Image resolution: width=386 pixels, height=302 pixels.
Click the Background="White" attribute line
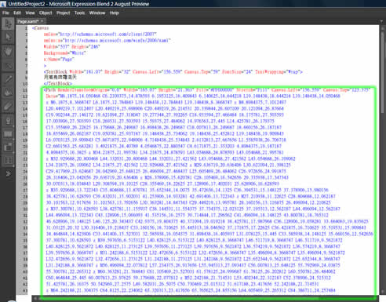coord(64,53)
